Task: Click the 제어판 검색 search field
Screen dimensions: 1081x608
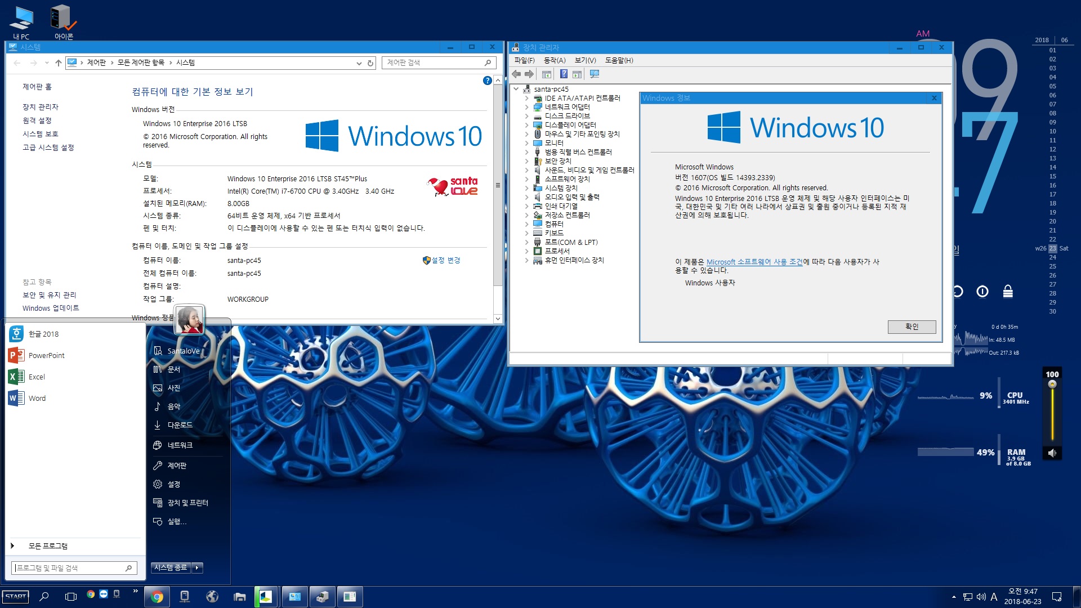Action: [x=439, y=62]
